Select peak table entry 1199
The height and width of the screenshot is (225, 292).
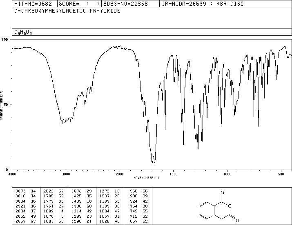pos(105,201)
